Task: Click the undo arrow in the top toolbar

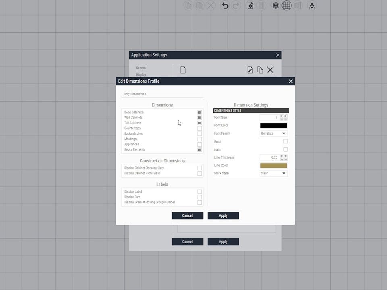Action: click(x=225, y=6)
